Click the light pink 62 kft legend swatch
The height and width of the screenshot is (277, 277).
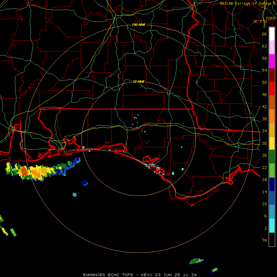pyautogui.click(x=272, y=47)
